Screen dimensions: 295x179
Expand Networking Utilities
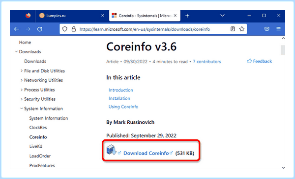pos(22,80)
